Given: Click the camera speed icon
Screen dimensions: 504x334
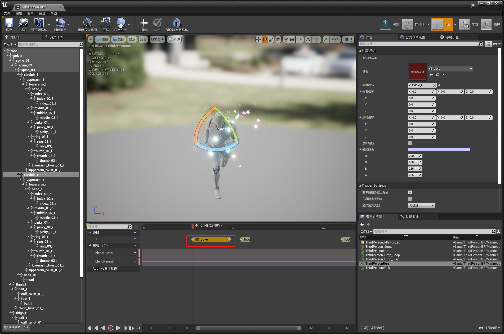Looking at the screenshot, I should (x=348, y=39).
